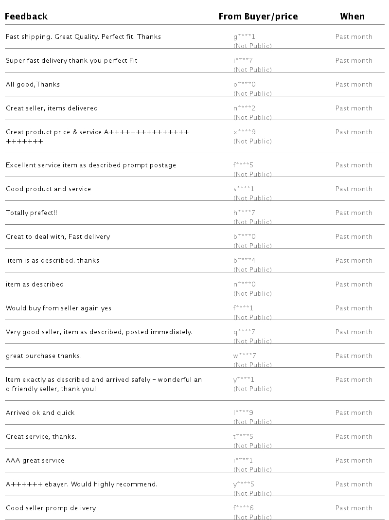
Task: Click buyer t****5's username
Action: [x=243, y=436]
